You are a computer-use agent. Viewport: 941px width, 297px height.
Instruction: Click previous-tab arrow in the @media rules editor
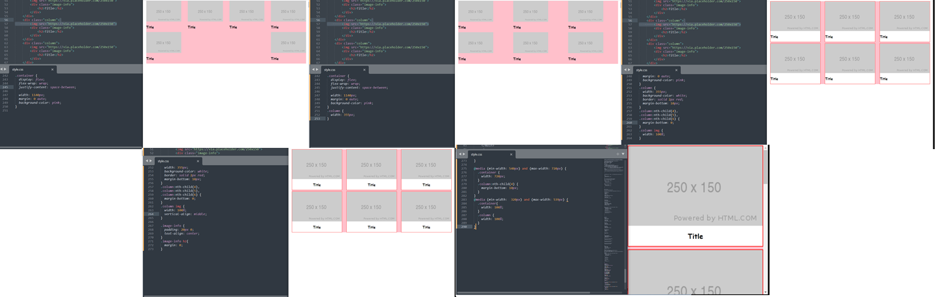(459, 154)
